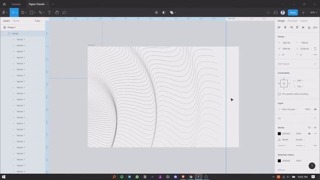
Task: Click the Share button
Action: coord(292,12)
